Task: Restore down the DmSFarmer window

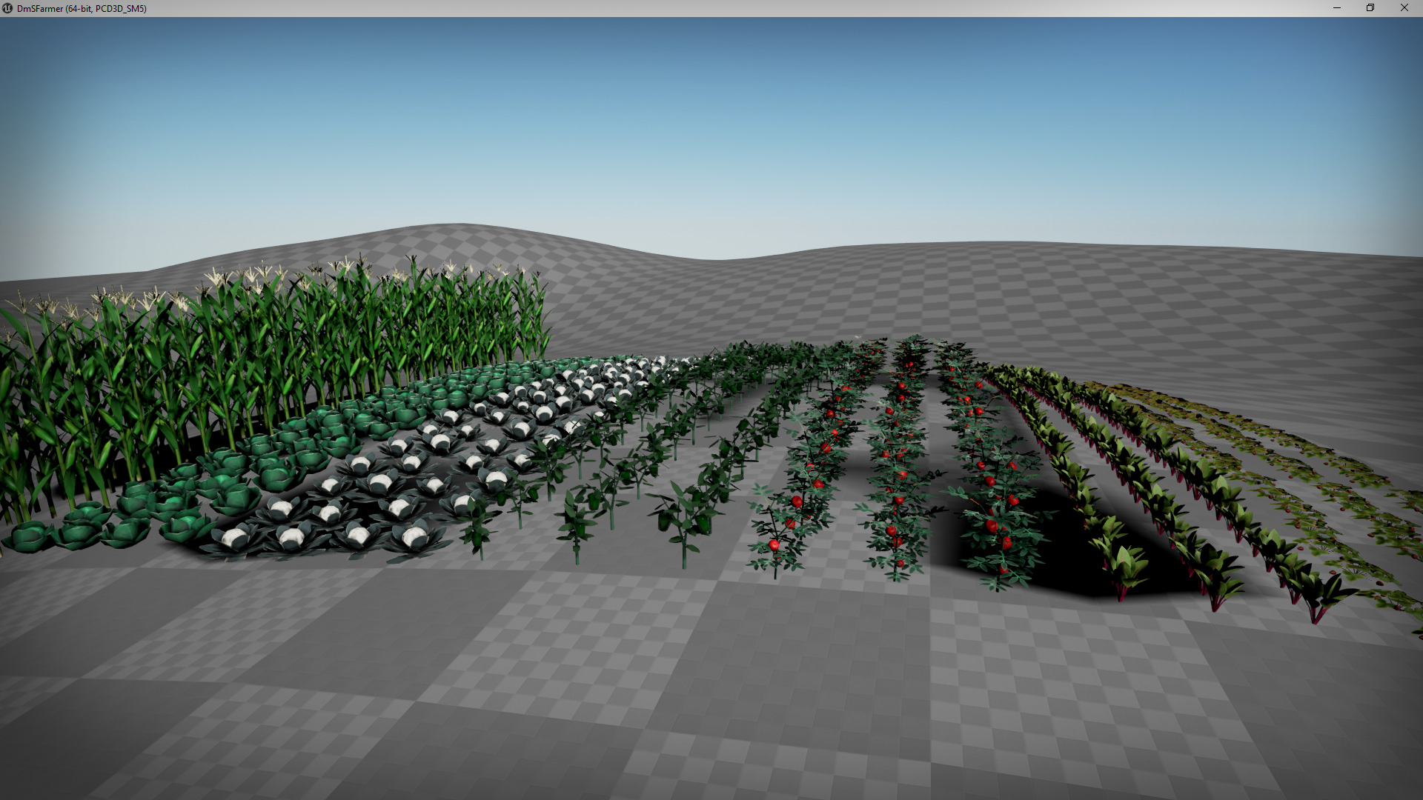Action: coord(1370,8)
